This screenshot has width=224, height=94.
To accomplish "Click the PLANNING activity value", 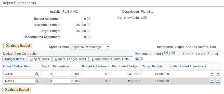I will pos(70,12).
